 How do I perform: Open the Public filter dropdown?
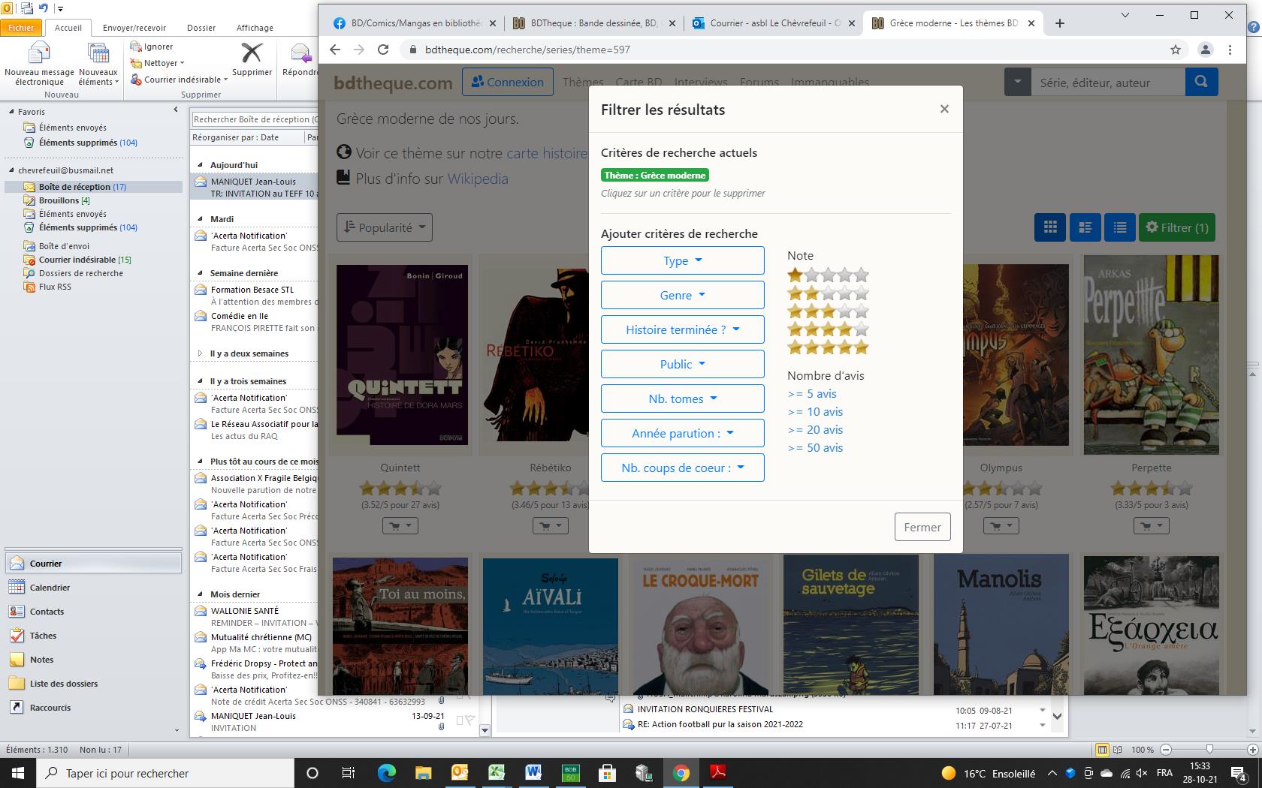683,364
